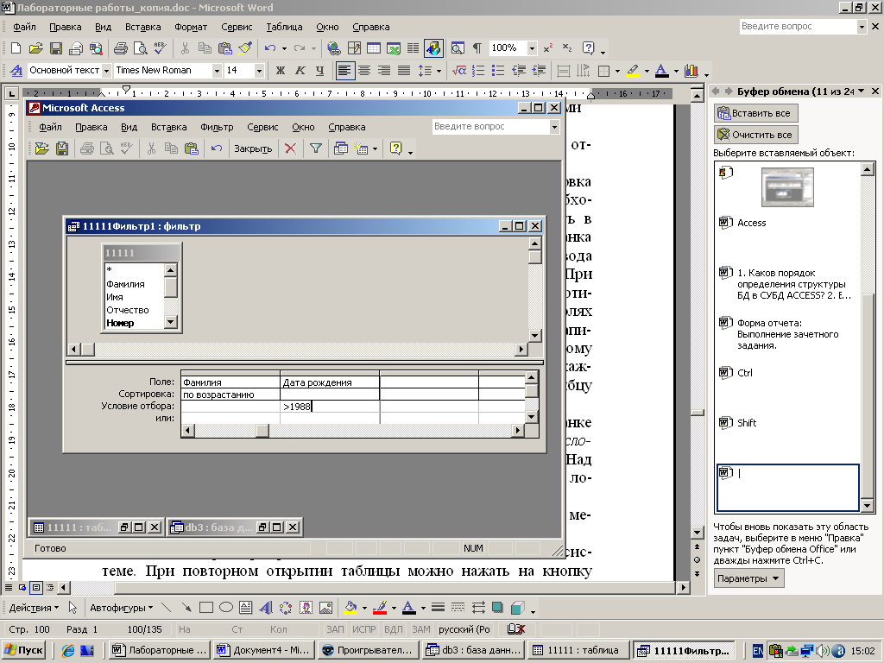Screen dimensions: 884x663
Task: Open file icon in Word toolbar
Action: pyautogui.click(x=35, y=48)
